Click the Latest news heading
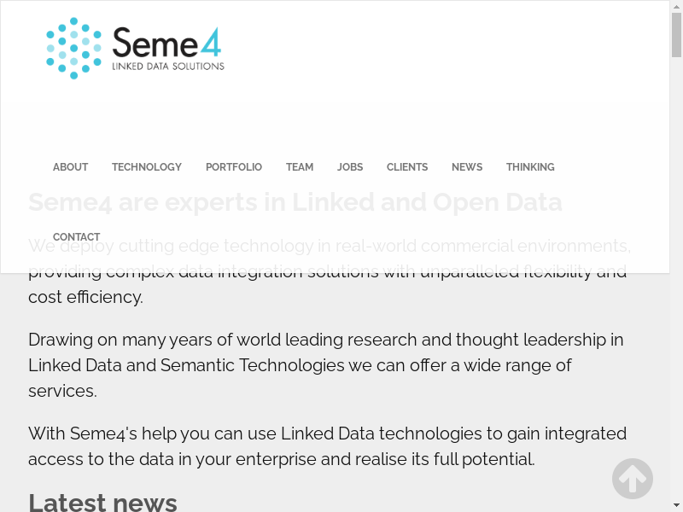 coord(102,501)
